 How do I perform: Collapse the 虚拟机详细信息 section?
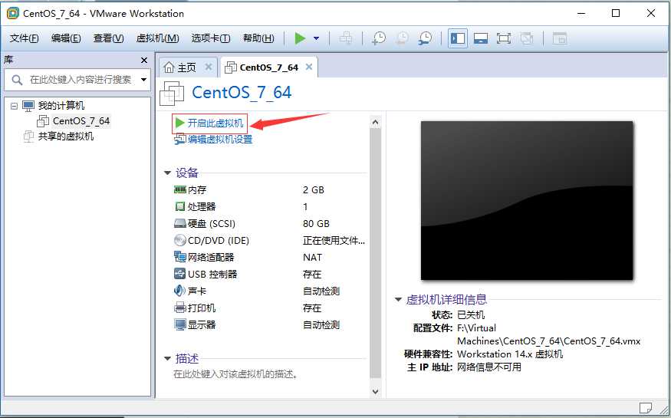coord(398,299)
